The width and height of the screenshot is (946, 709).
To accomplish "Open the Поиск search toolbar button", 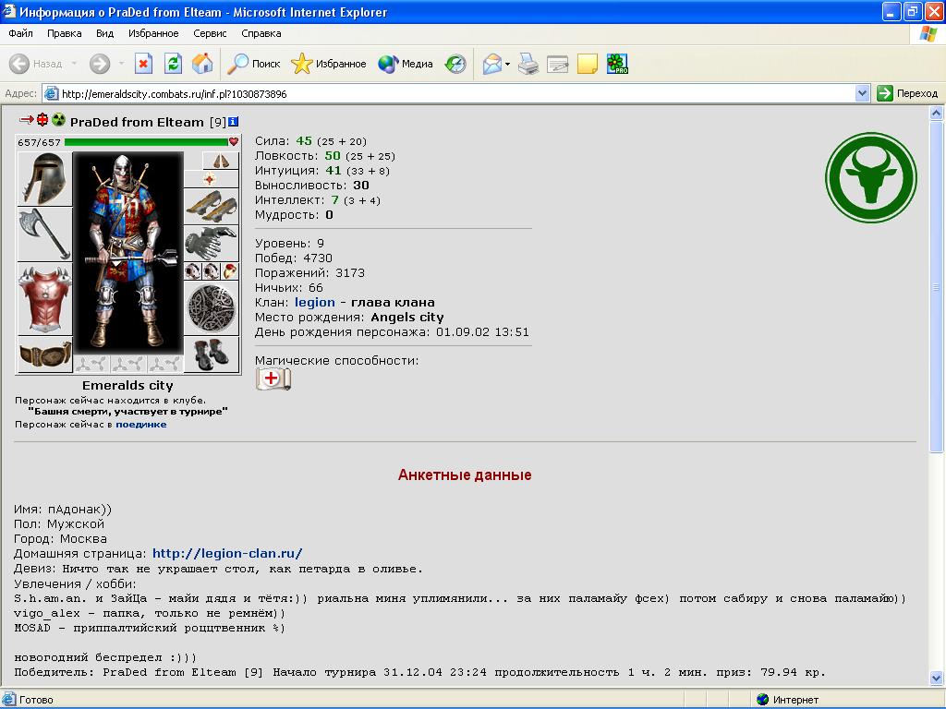I will 253,64.
